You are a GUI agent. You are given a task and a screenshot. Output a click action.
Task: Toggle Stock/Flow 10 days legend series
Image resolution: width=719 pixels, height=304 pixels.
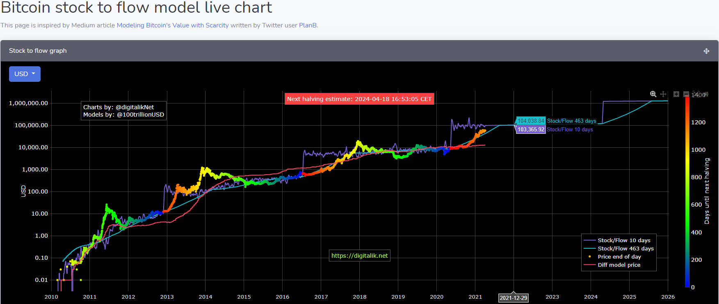pyautogui.click(x=623, y=241)
